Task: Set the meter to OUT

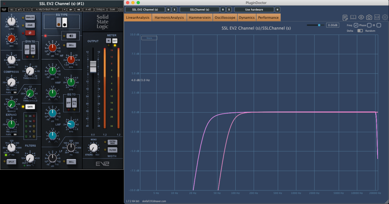Action: [x=115, y=40]
